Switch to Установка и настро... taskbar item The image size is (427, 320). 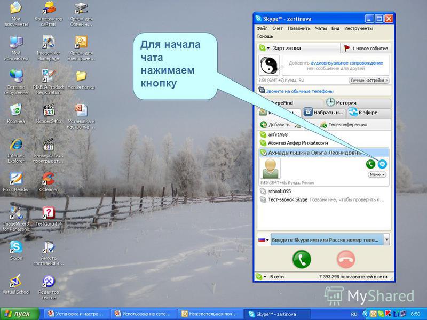pyautogui.click(x=76, y=314)
